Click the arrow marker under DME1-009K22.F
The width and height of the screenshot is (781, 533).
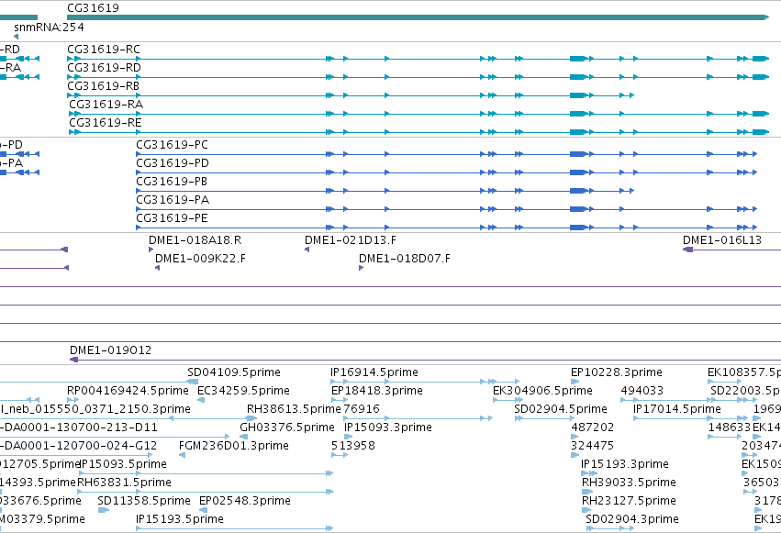tap(158, 268)
